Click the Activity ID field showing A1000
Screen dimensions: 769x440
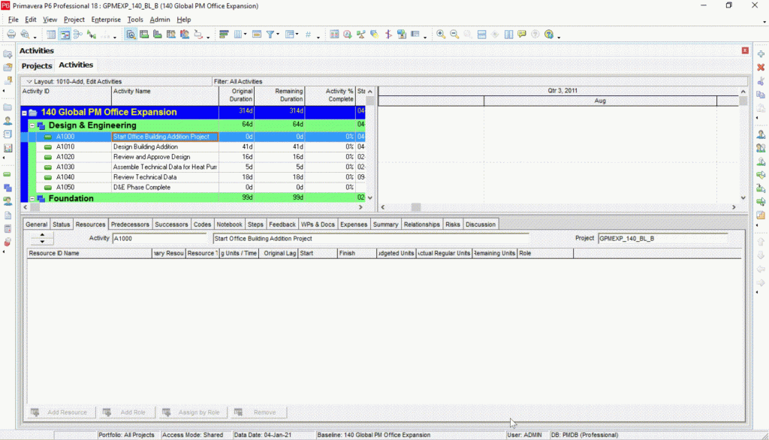coord(159,238)
